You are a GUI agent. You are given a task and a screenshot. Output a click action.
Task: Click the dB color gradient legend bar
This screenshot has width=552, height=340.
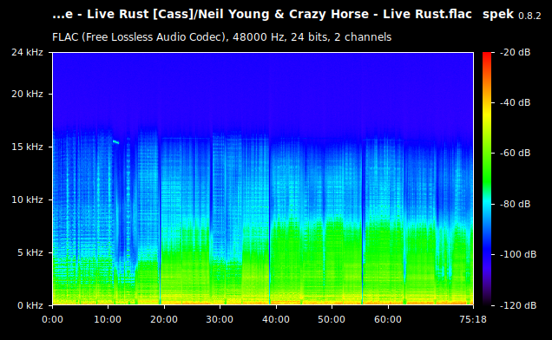click(x=487, y=179)
